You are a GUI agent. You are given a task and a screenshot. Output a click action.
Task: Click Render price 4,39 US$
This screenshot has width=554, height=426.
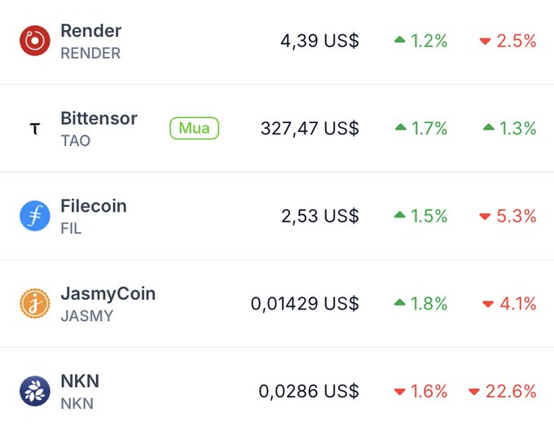tap(319, 41)
